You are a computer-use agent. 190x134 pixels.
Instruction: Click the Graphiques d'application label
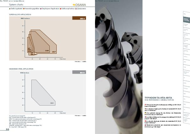point(50,9)
